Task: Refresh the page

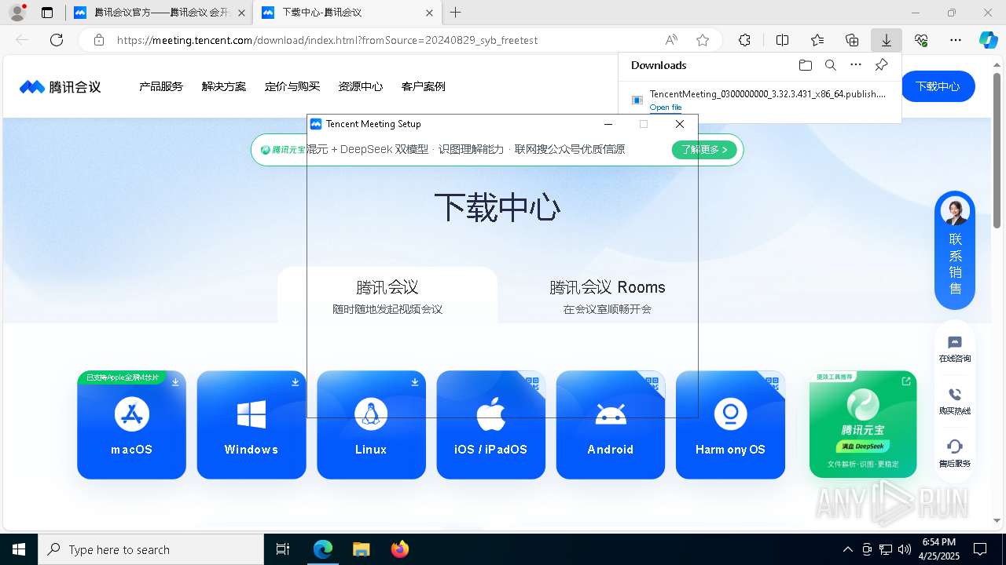Action: click(x=57, y=40)
